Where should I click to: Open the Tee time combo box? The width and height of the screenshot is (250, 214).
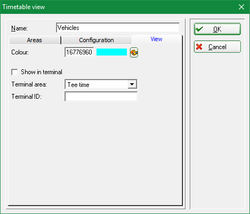(x=101, y=84)
